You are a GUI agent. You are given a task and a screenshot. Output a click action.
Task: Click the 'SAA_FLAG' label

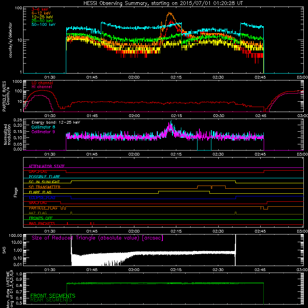(x=38, y=203)
